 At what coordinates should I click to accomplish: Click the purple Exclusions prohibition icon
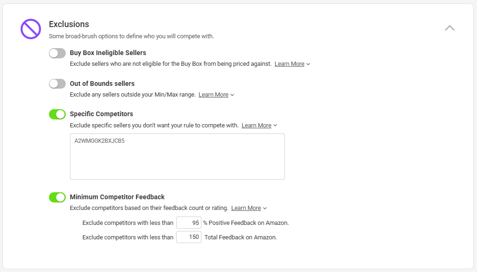(31, 29)
